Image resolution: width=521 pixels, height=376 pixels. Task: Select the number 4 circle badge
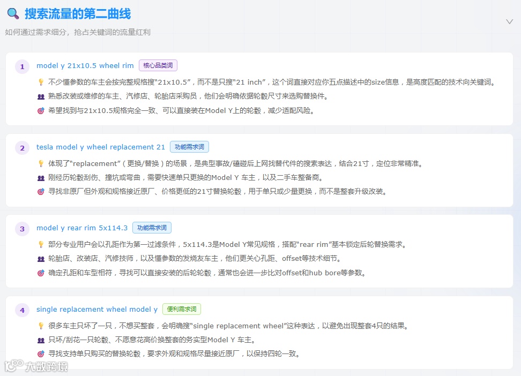23,310
